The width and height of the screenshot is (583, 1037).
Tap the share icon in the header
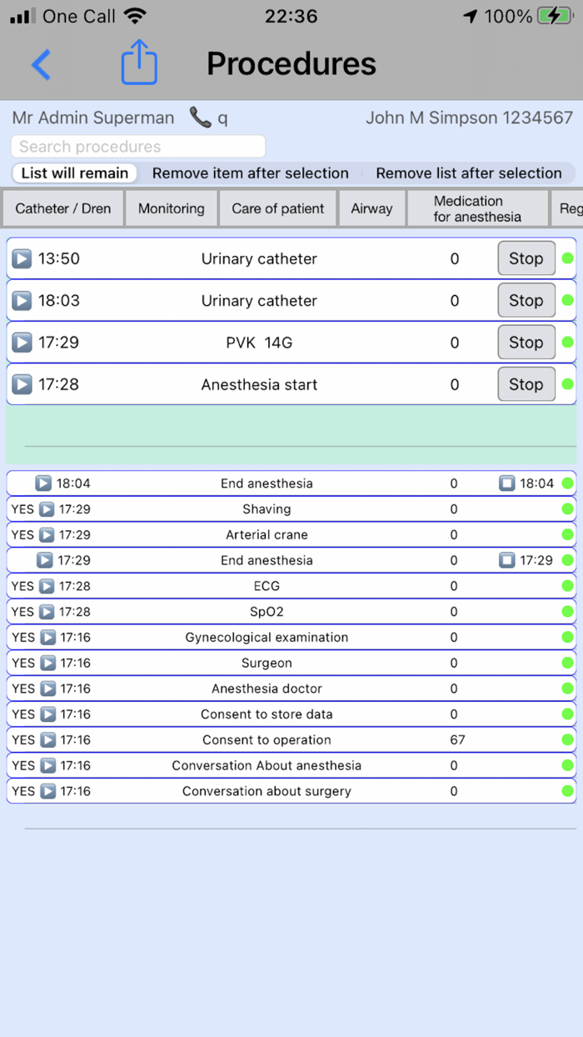(139, 63)
